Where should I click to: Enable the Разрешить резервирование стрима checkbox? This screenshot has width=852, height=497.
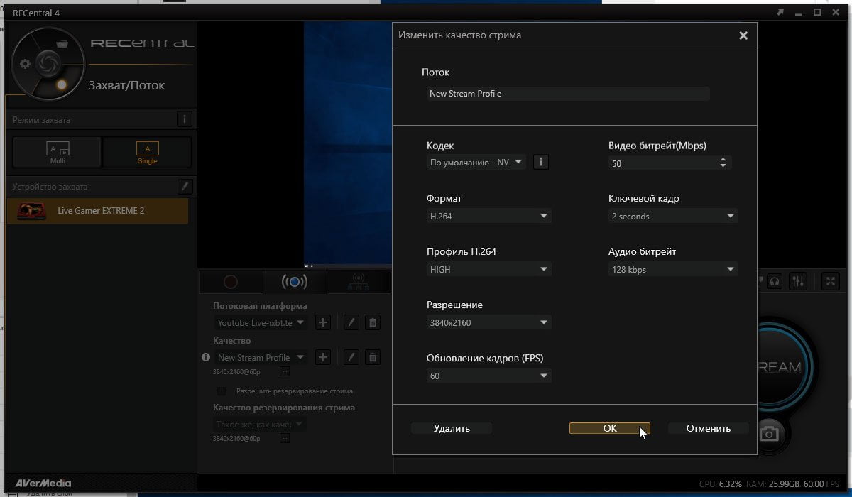coord(222,390)
